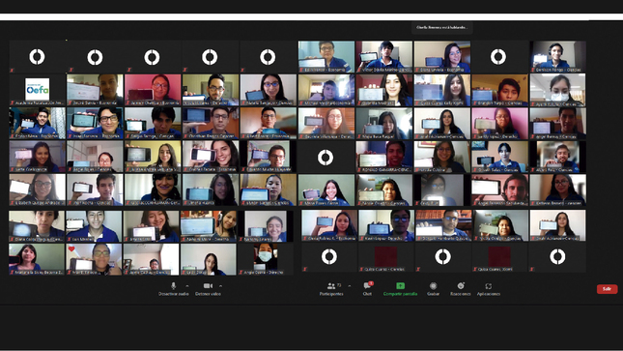Click the Compartir pantalla text label

tap(400, 294)
